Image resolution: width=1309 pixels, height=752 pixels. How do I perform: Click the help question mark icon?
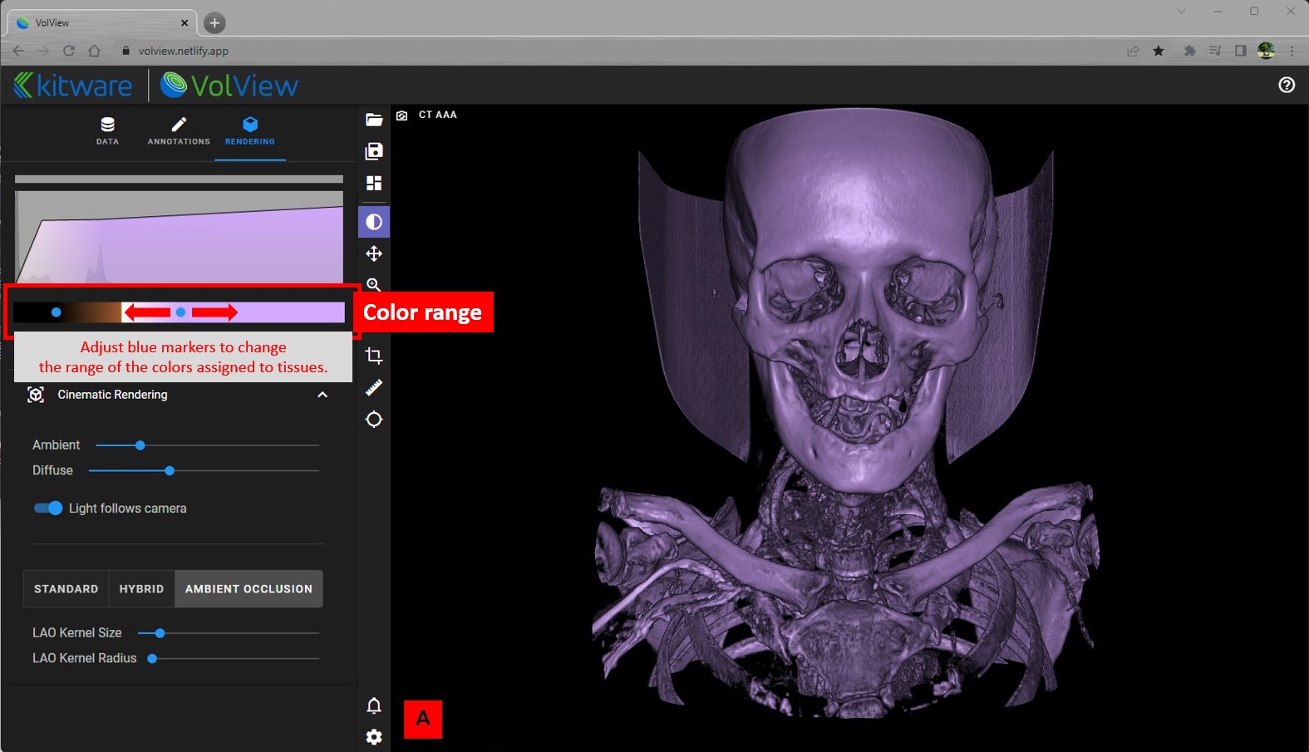pyautogui.click(x=1287, y=85)
